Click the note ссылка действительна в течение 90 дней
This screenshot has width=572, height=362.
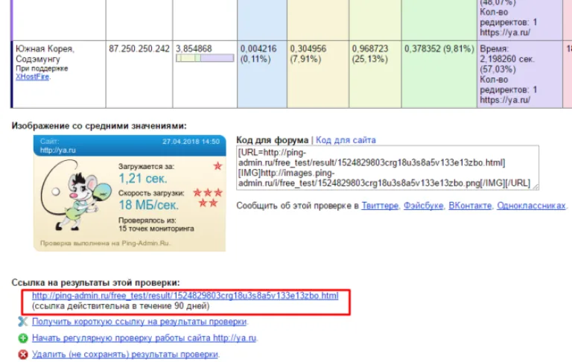click(x=121, y=306)
